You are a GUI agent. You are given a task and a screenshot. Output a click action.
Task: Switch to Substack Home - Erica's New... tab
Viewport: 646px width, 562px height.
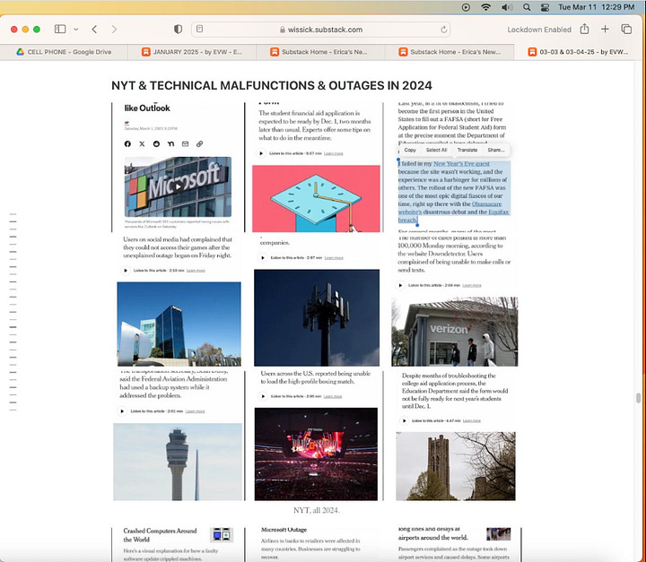(450, 52)
